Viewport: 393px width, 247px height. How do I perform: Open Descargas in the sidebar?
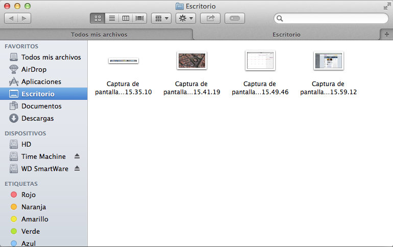(x=43, y=118)
